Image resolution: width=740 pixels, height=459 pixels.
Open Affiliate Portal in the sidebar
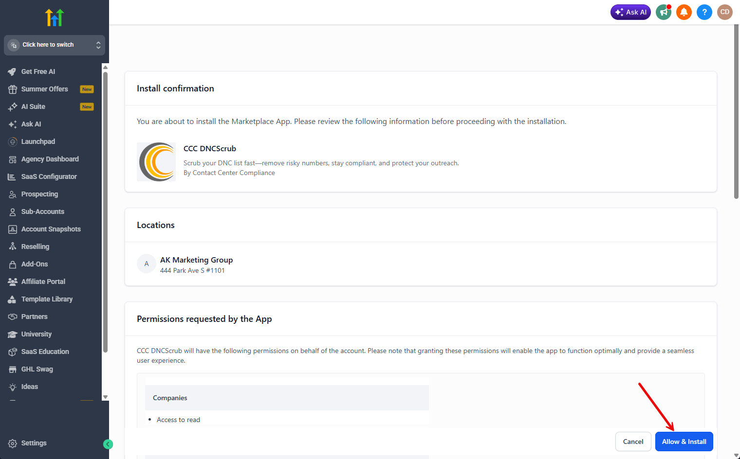tap(43, 282)
